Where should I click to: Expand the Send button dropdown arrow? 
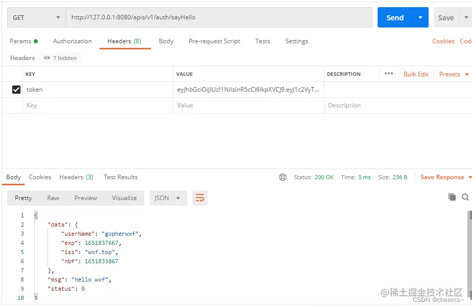pos(420,17)
